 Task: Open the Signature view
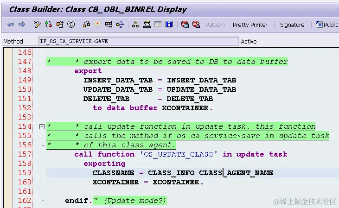click(292, 25)
